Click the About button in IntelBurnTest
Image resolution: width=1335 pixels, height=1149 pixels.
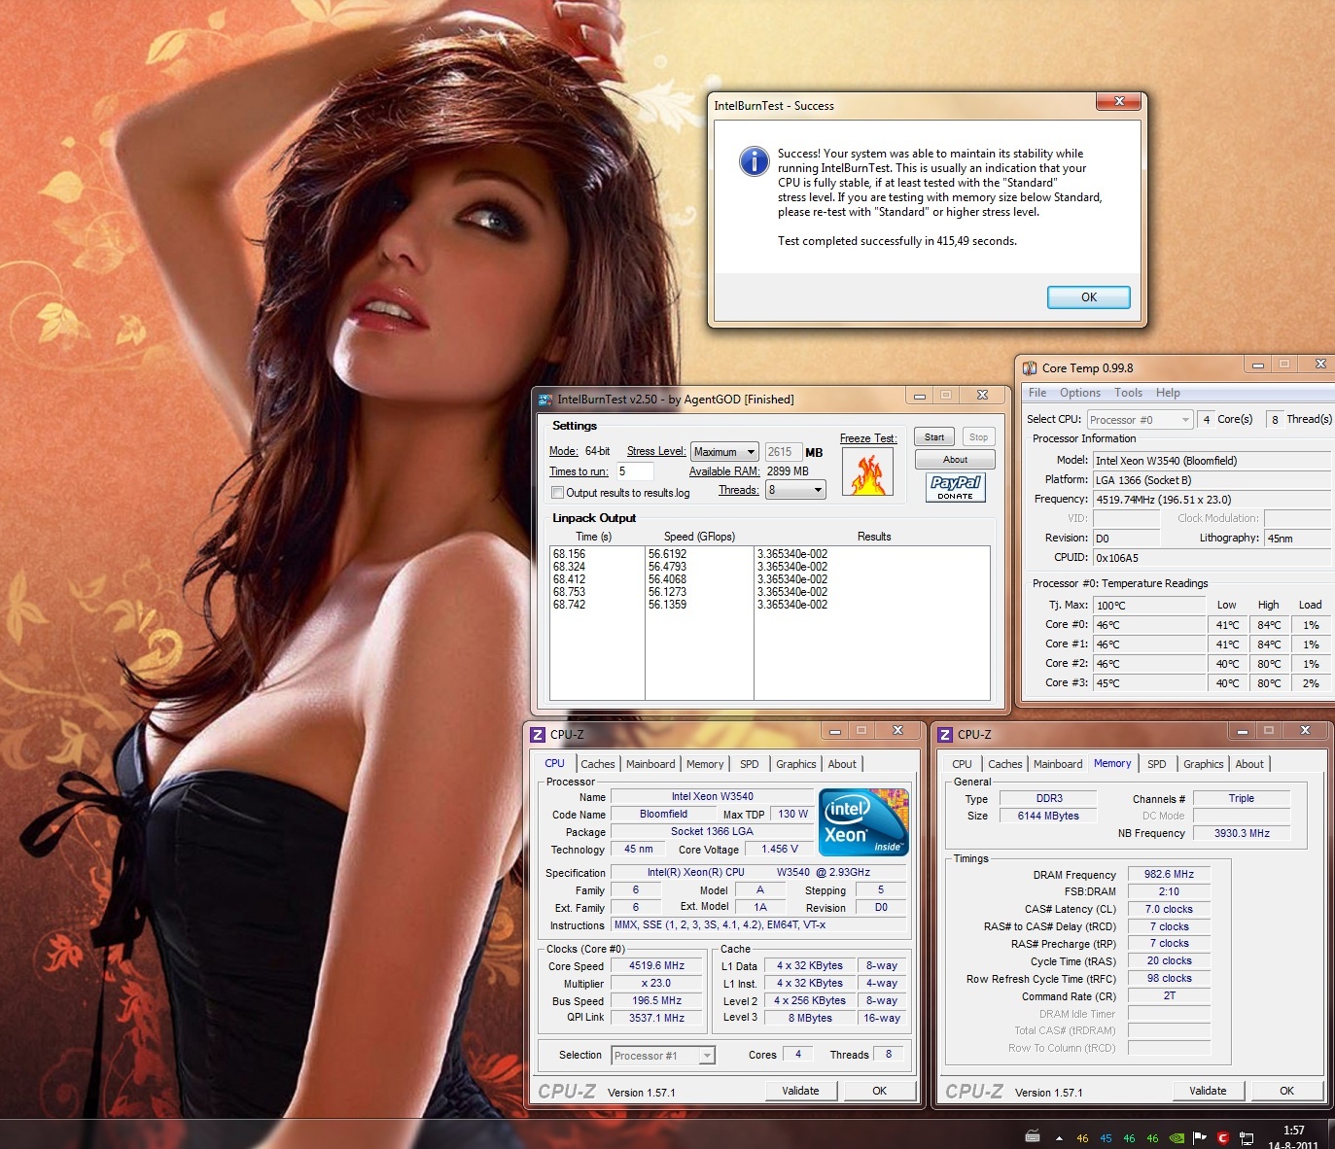point(955,460)
